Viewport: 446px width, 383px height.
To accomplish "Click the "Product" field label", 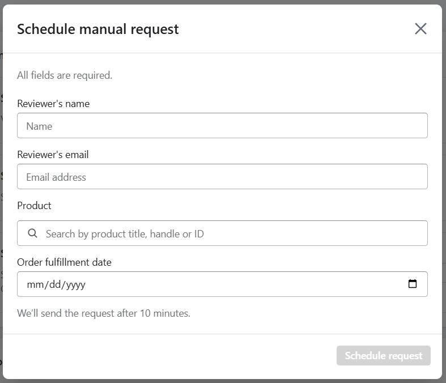I will [x=34, y=206].
